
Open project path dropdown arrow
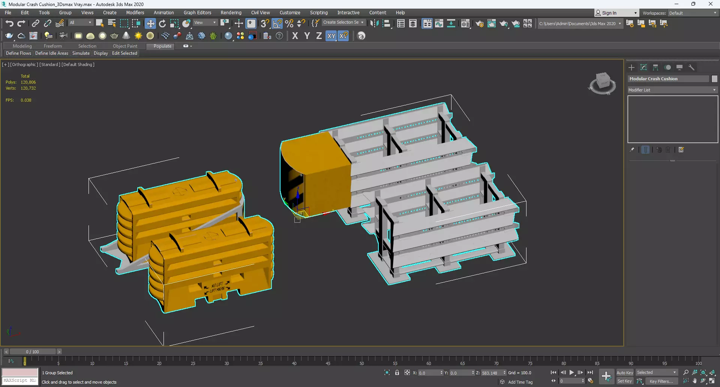coord(619,24)
